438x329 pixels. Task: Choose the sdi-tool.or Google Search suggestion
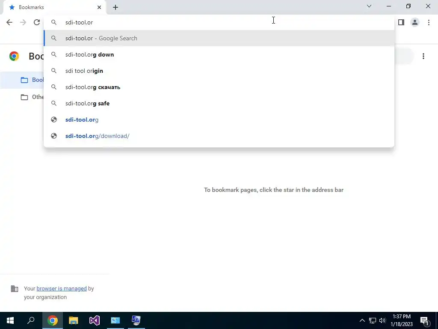click(x=219, y=38)
